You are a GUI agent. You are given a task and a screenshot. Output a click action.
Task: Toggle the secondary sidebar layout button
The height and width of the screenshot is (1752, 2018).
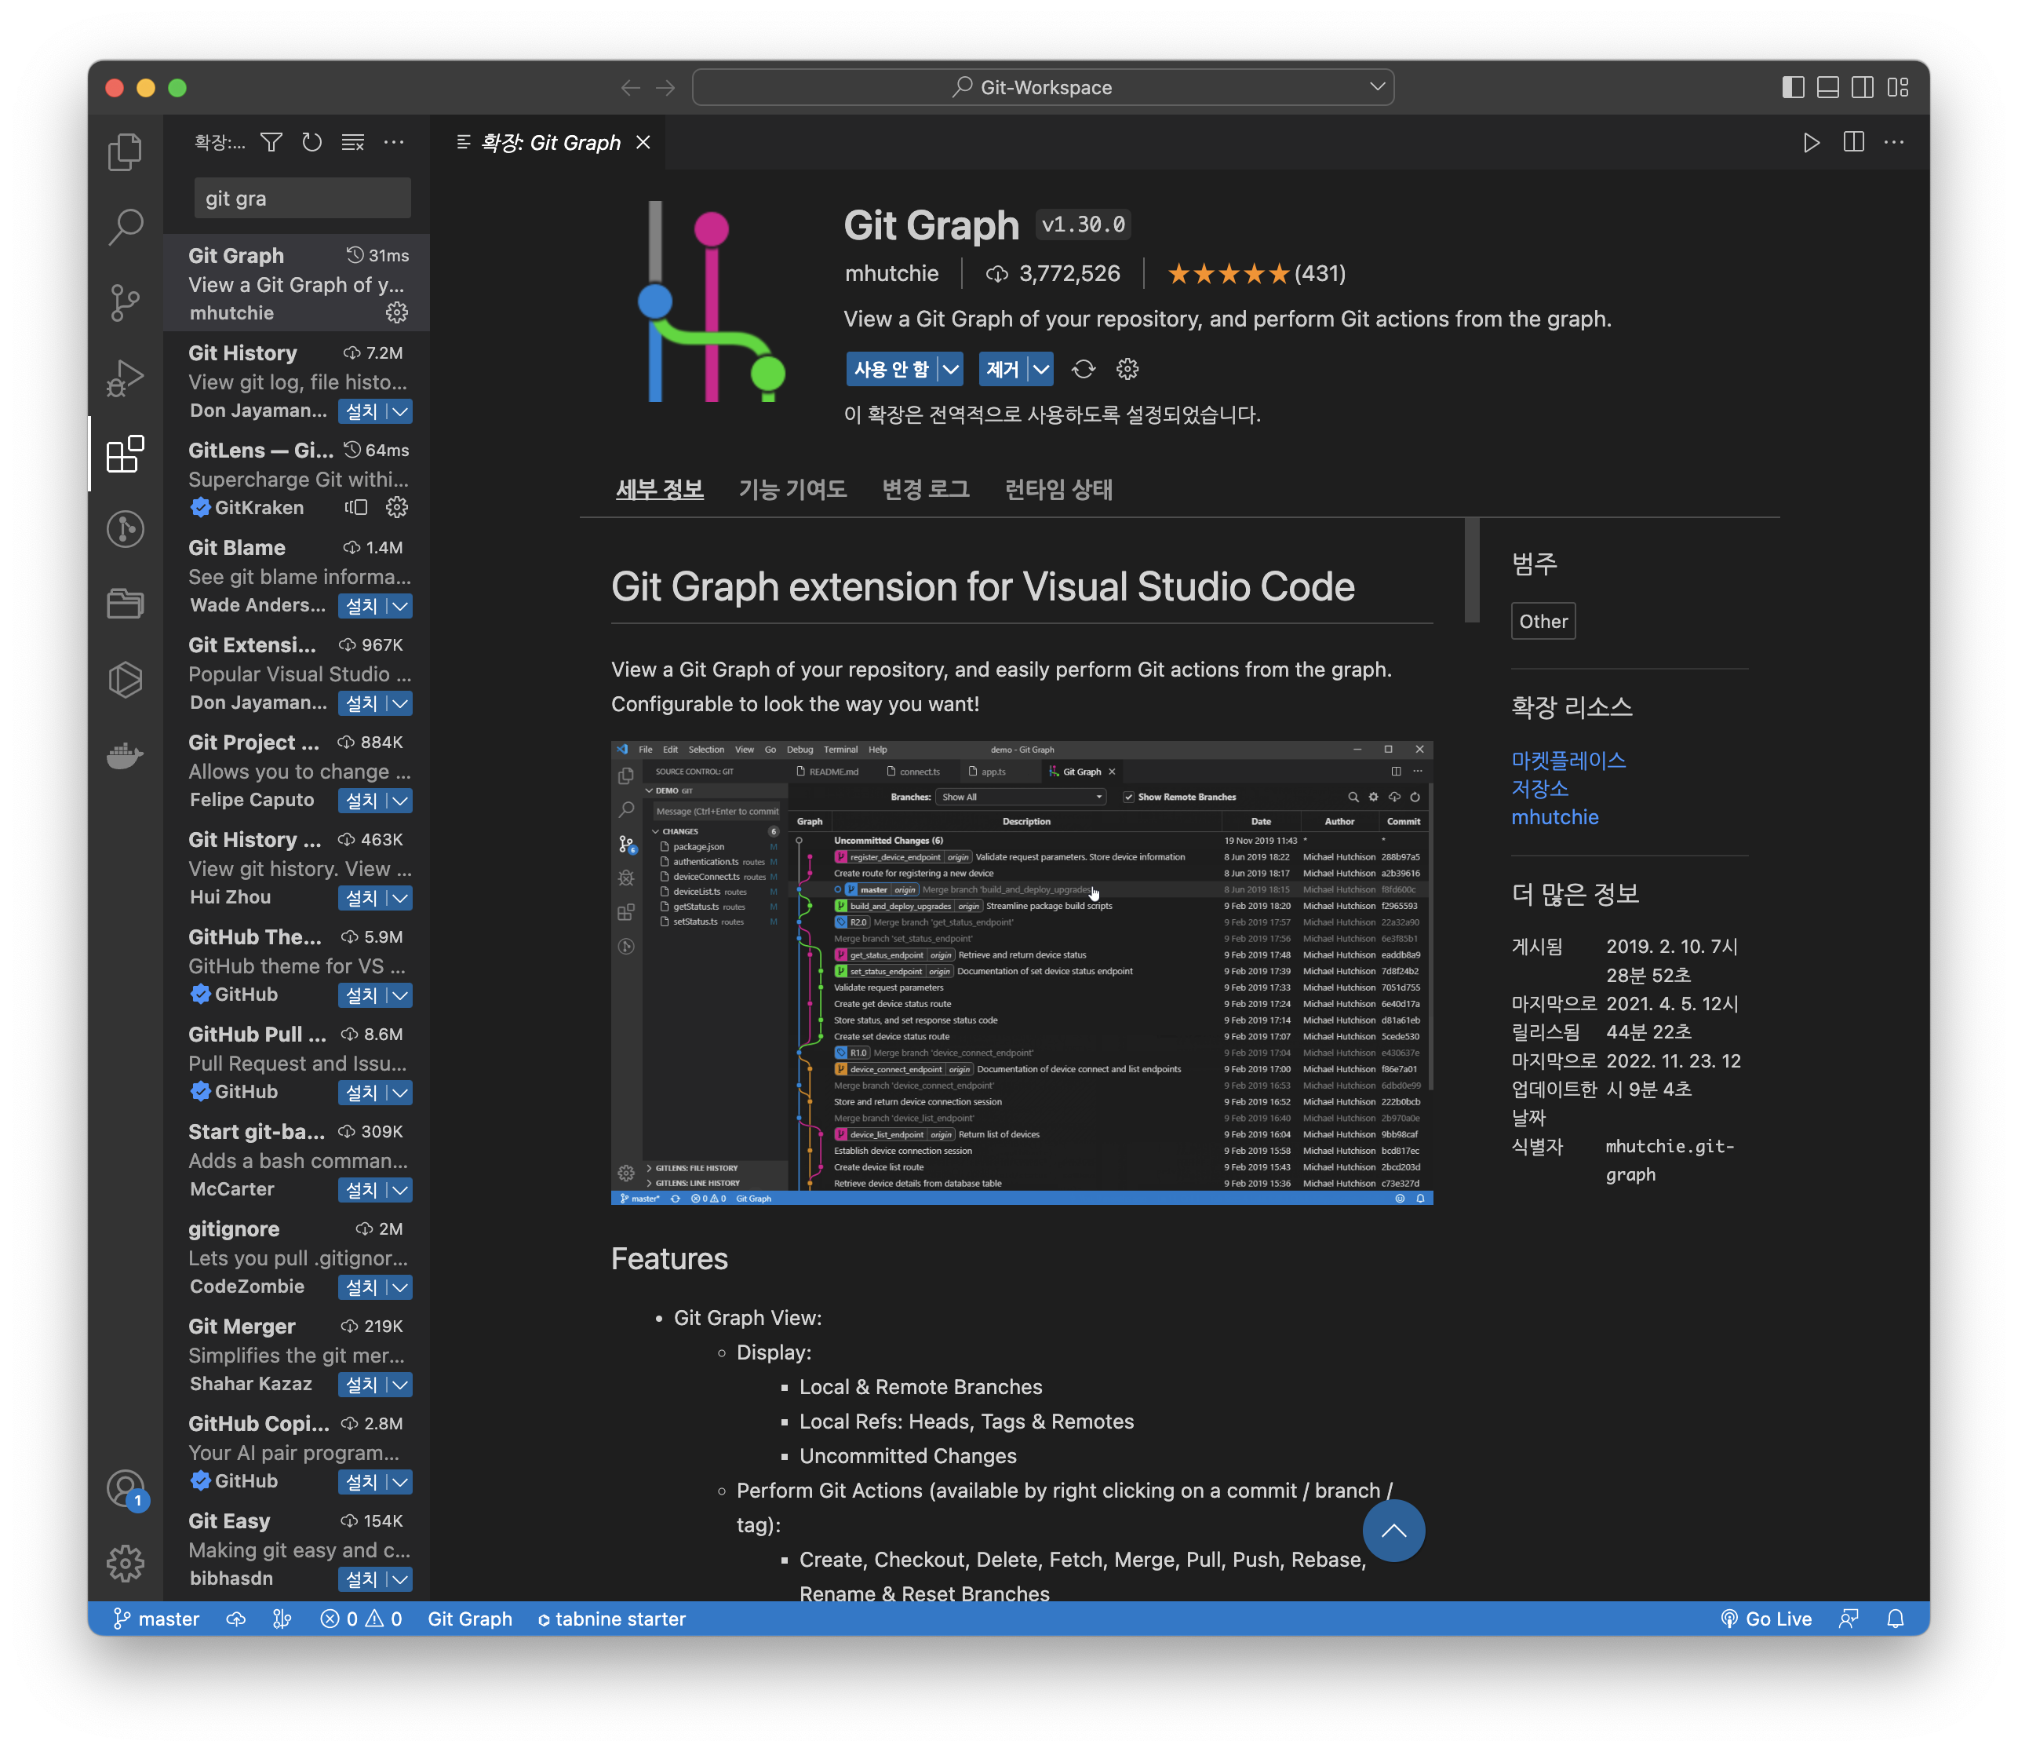tap(1863, 88)
